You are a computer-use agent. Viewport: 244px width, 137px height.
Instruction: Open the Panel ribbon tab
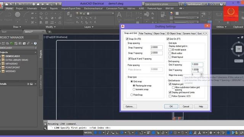pyautogui.click(x=43, y=8)
